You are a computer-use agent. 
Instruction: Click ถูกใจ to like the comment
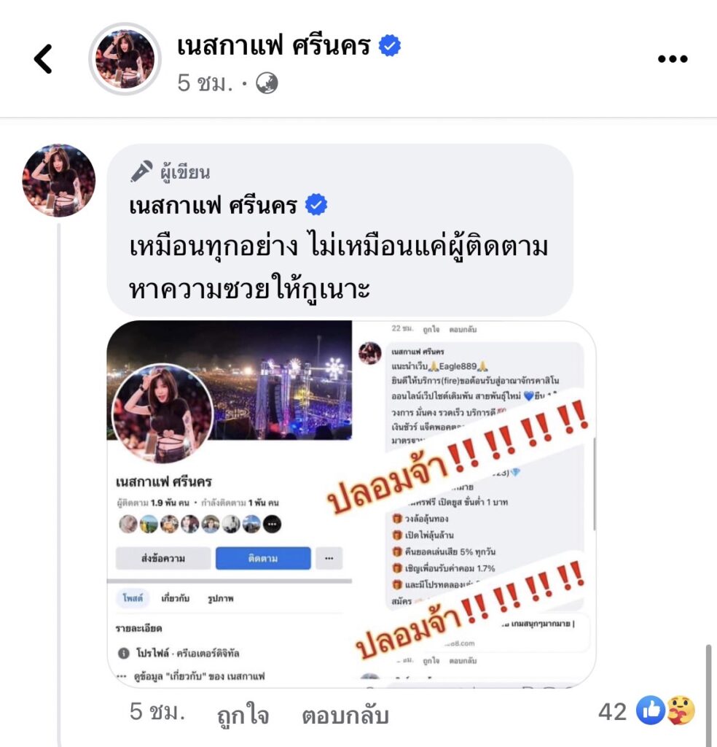pos(243,715)
